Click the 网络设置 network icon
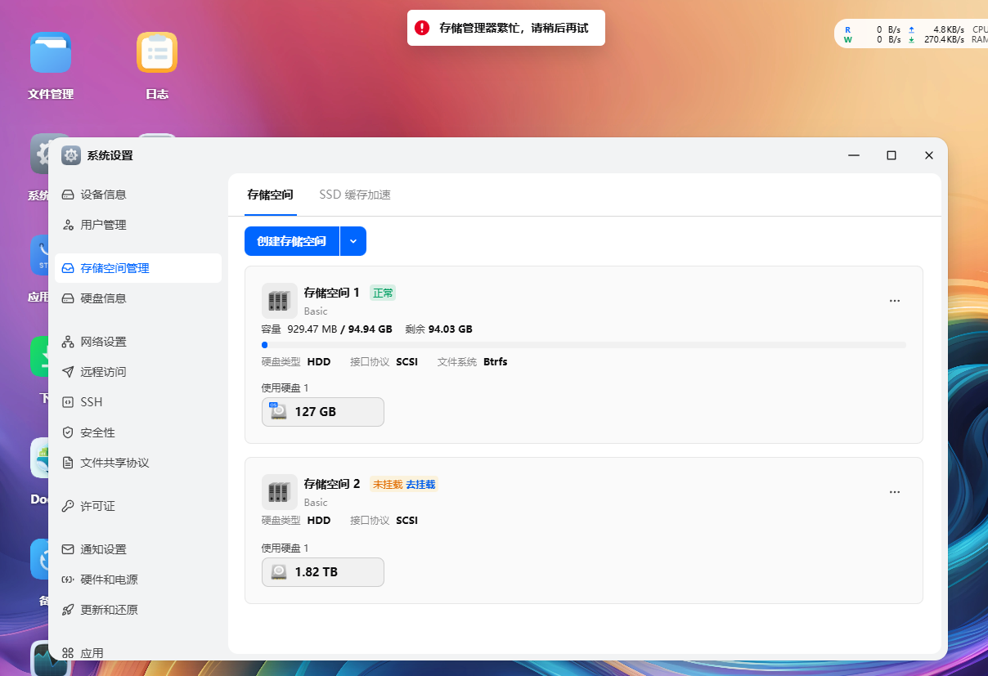Image resolution: width=988 pixels, height=676 pixels. click(68, 342)
